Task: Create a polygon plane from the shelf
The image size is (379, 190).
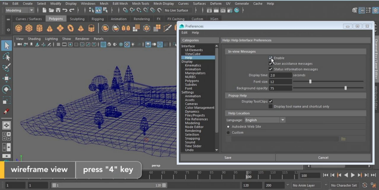Action: pyautogui.click(x=60, y=28)
